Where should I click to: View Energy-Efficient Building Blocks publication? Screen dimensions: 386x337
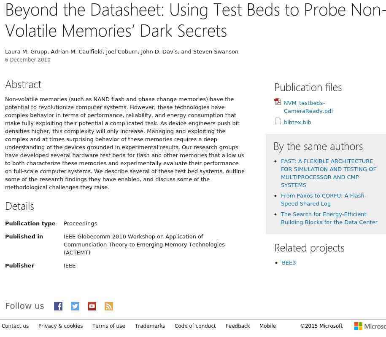point(329,218)
